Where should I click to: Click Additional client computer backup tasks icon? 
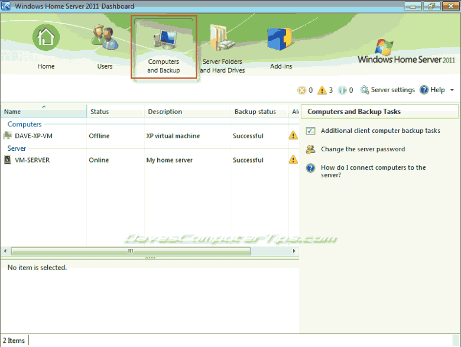point(310,131)
